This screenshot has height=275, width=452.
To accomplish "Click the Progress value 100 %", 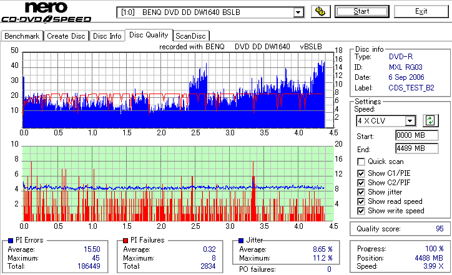I will pos(435,249).
